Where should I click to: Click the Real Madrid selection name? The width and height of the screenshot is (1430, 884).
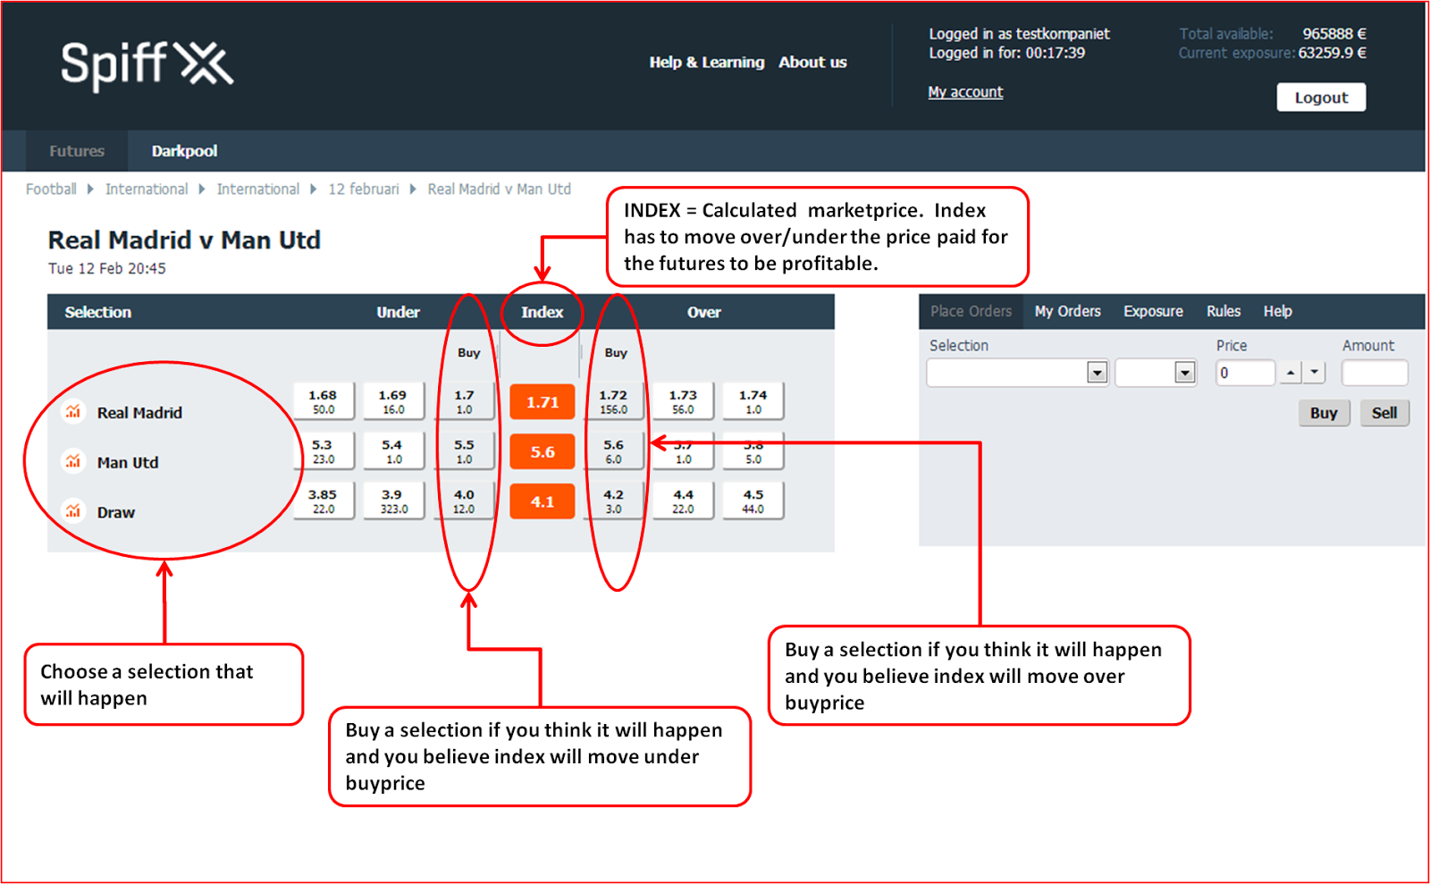(139, 413)
